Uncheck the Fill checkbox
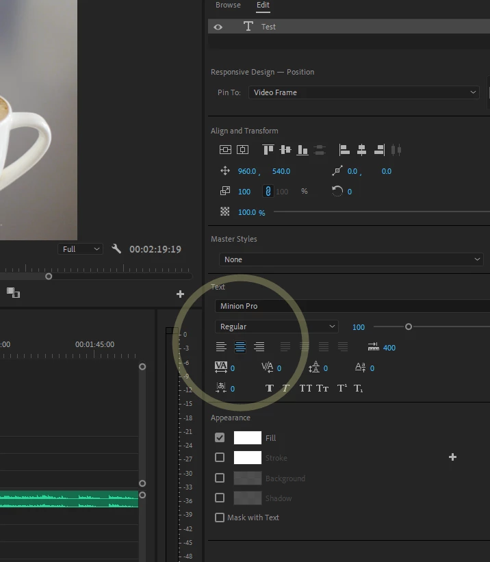Screen dimensions: 490x562 pyautogui.click(x=220, y=437)
